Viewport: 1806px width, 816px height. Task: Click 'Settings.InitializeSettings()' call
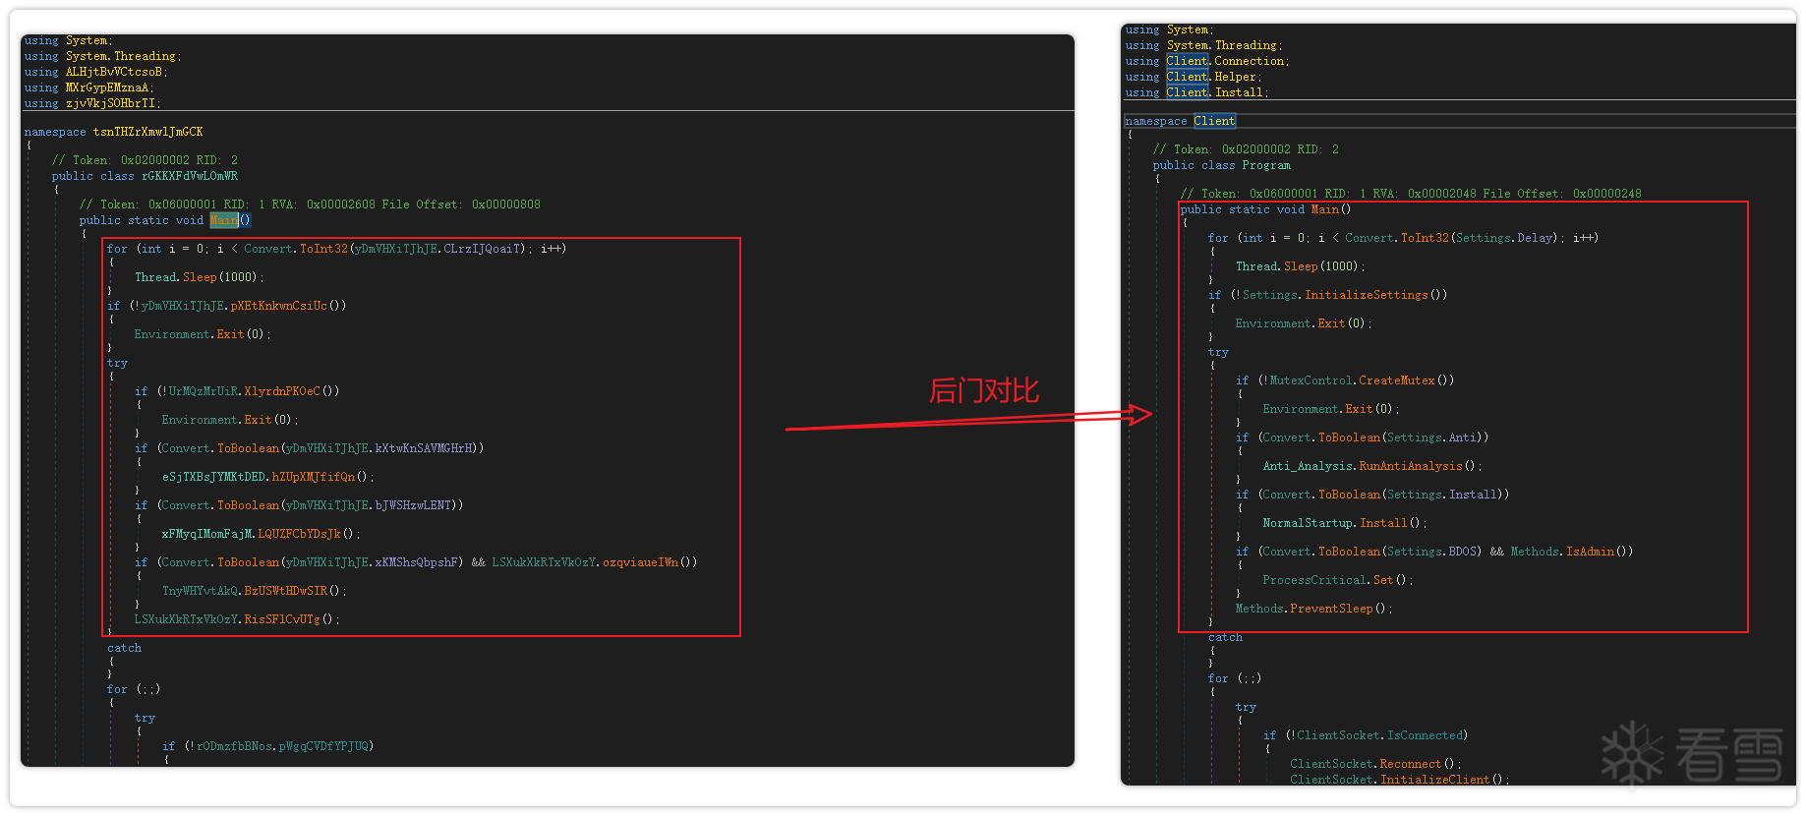pyautogui.click(x=1345, y=295)
